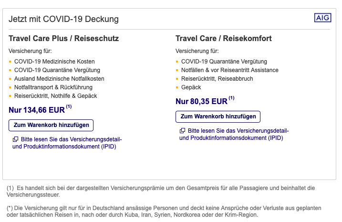Select the Travel Care / Reisekomfort heading
The image size is (342, 222).
[224, 38]
